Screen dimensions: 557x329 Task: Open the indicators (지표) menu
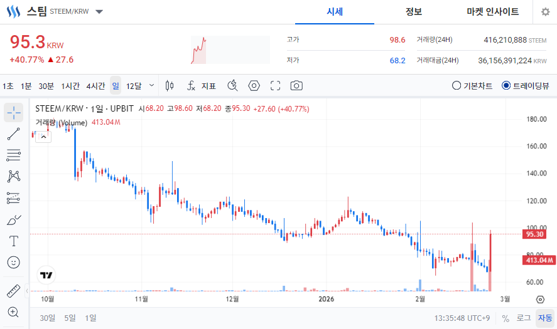click(202, 85)
